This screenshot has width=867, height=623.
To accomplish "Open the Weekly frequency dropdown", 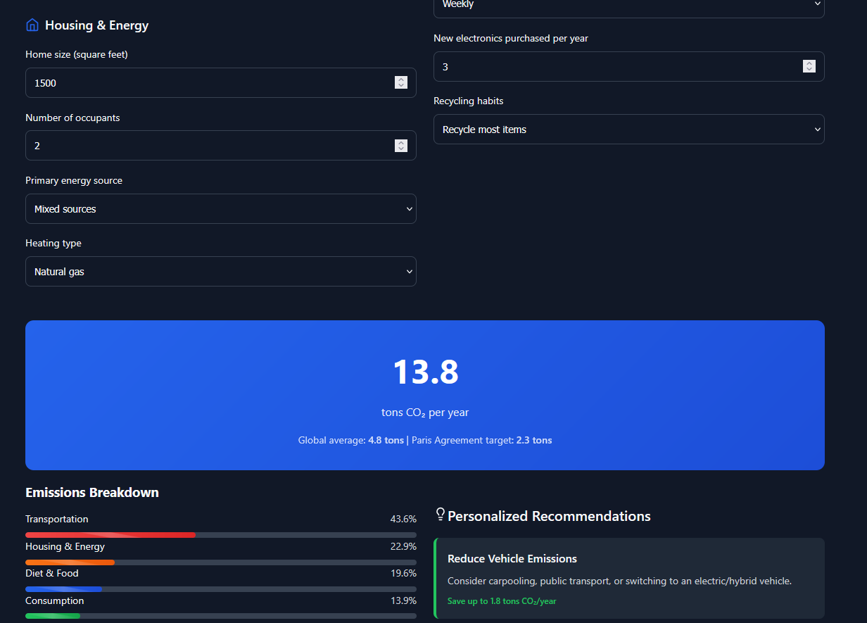I will click(x=628, y=6).
